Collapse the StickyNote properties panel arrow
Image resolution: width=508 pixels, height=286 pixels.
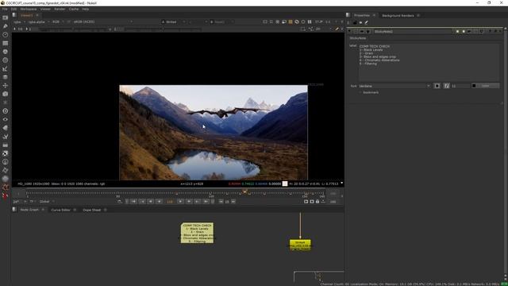pyautogui.click(x=350, y=32)
